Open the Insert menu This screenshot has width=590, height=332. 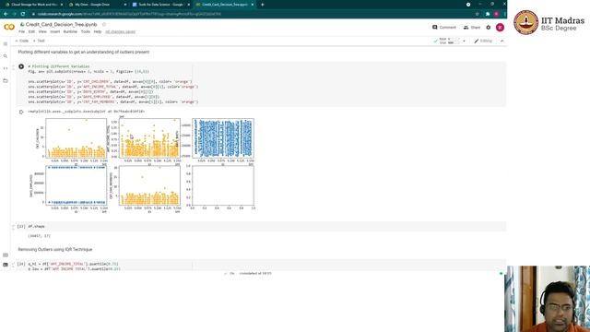pyautogui.click(x=55, y=32)
